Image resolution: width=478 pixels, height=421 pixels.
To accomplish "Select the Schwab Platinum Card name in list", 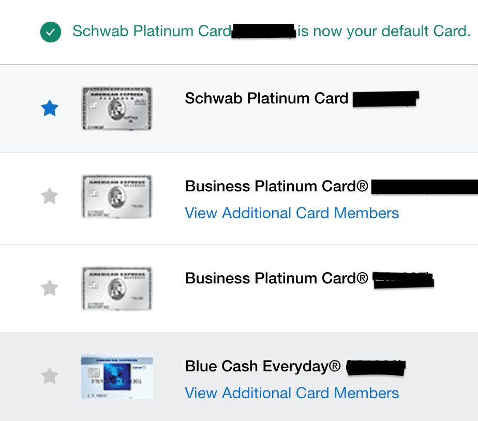I will tap(266, 98).
